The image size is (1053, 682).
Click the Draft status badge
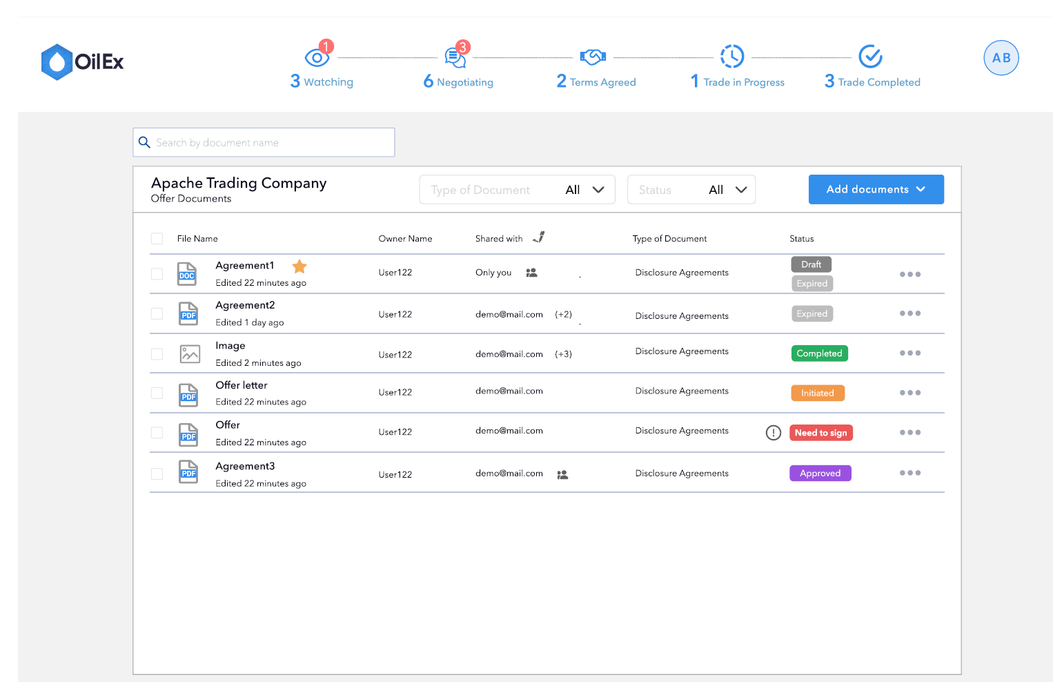point(811,264)
